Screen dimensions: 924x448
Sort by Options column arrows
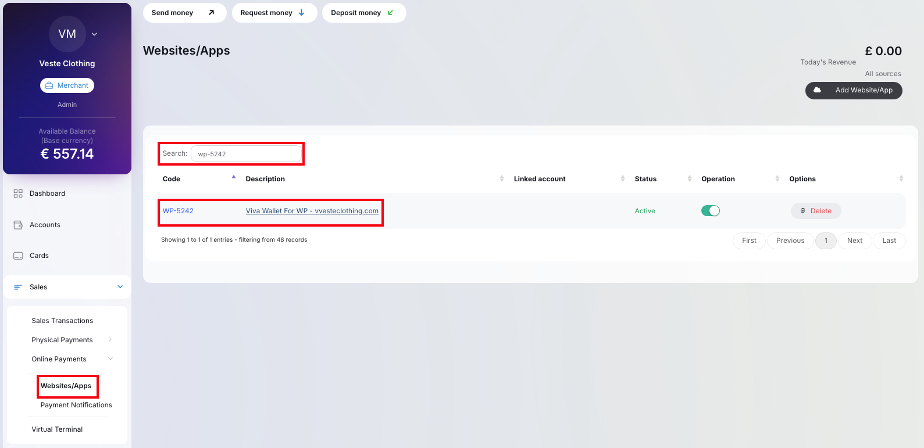point(901,178)
